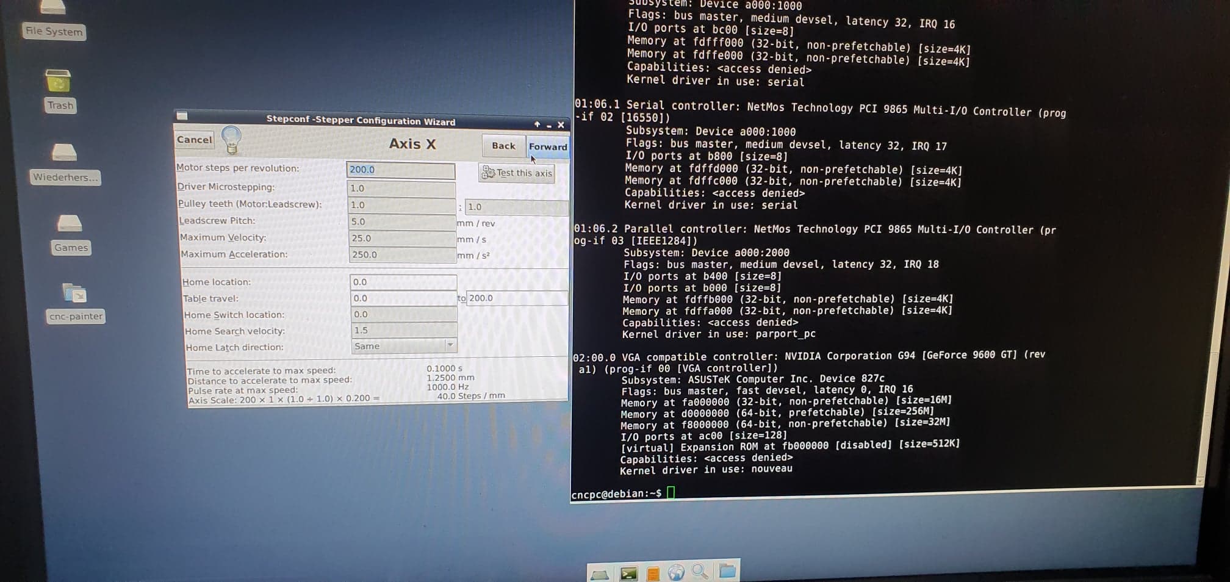Viewport: 1230px width, 582px height.
Task: Click the lightbulb hint icon in wizard
Action: 231,140
